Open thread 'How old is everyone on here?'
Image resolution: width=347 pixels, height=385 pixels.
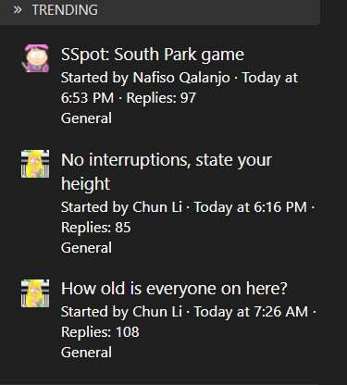pos(174,289)
